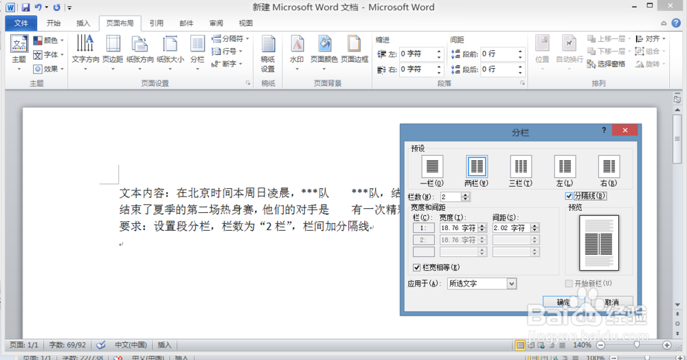Open the 段落 paragraph dialog launcher
Viewport: 687px width, 360px height.
pos(522,82)
